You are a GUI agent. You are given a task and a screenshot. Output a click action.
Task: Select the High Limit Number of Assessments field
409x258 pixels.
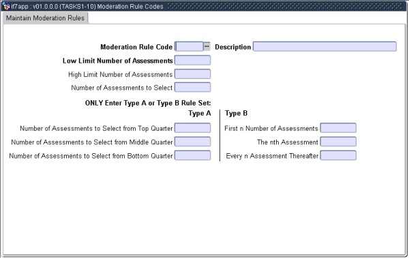pyautogui.click(x=192, y=74)
